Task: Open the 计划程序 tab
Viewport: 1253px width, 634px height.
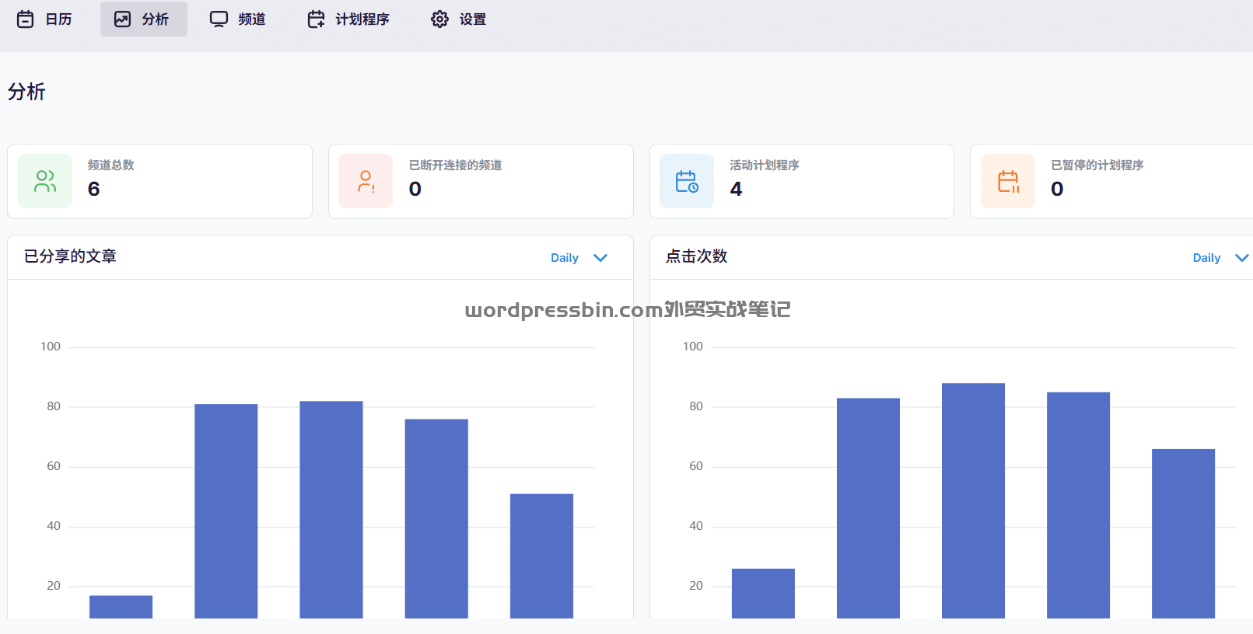Action: click(x=362, y=19)
